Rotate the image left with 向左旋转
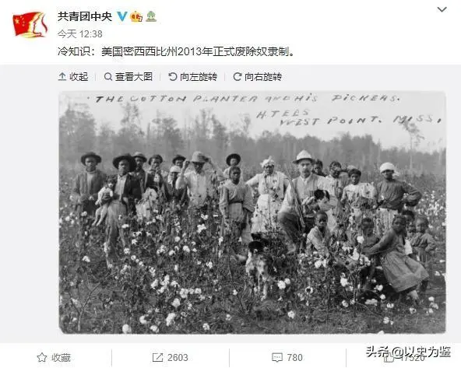The height and width of the screenshot is (368, 461). click(193, 77)
